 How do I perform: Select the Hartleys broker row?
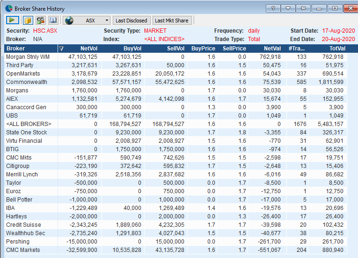pyautogui.click(x=175, y=216)
